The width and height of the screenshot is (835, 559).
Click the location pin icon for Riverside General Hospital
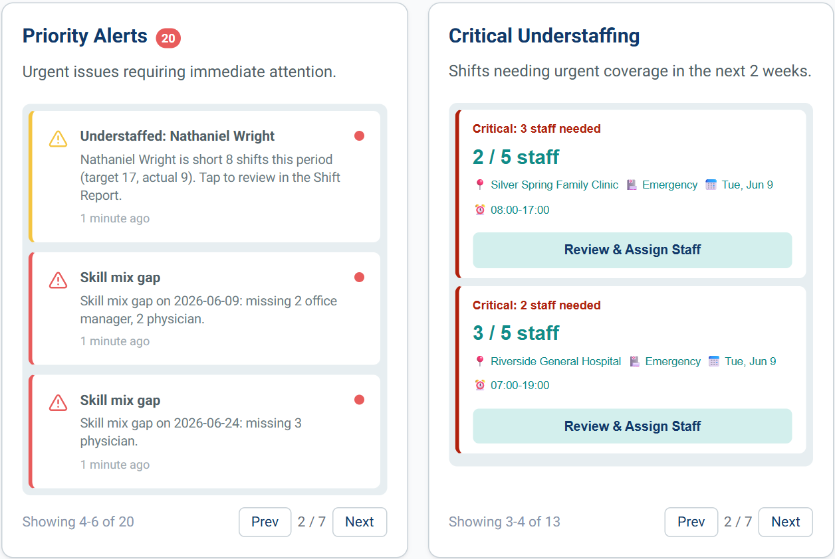coord(480,361)
